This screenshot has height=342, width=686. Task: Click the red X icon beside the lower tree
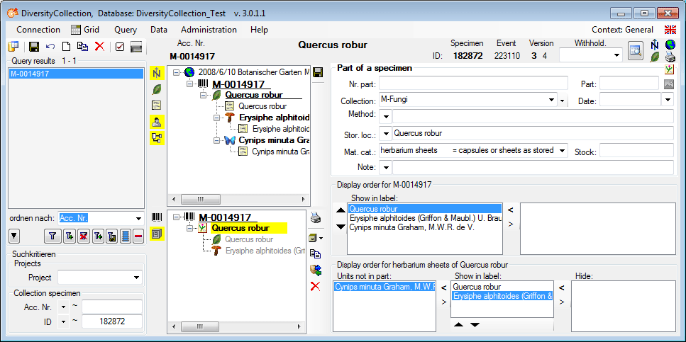316,286
